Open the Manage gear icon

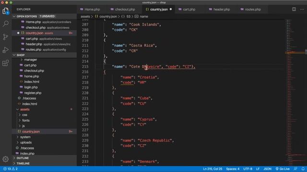tap(5, 159)
